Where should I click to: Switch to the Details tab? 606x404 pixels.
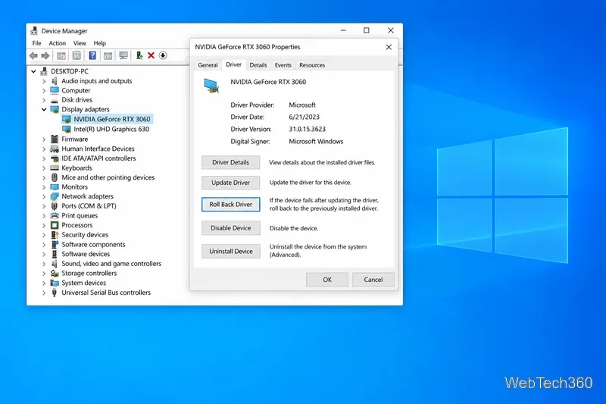click(258, 65)
